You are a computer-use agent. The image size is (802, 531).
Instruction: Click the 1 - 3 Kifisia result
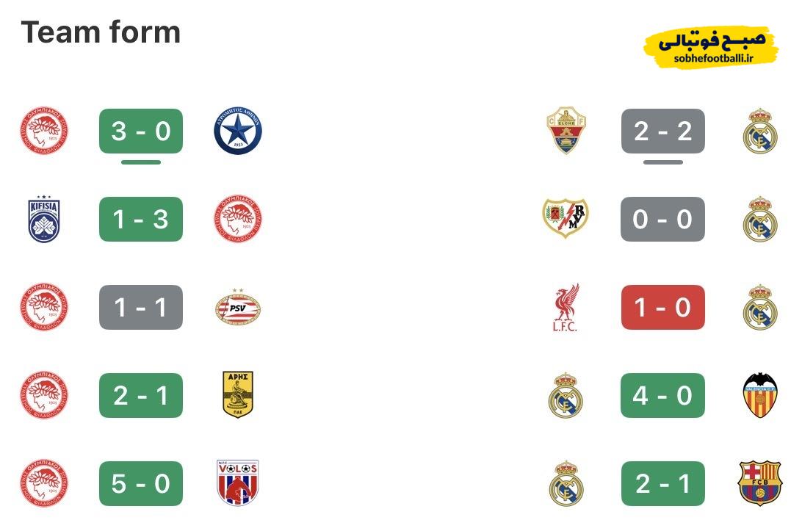click(x=141, y=219)
